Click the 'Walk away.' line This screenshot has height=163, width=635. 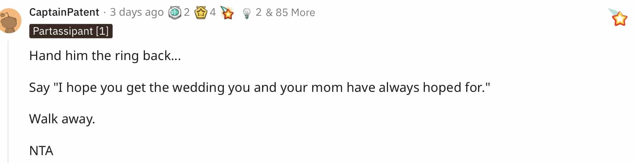tap(62, 119)
